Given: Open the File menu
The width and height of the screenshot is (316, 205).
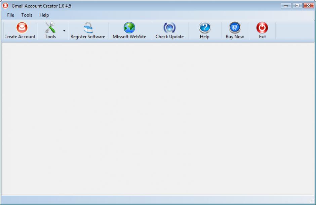Looking at the screenshot, I should [10, 15].
